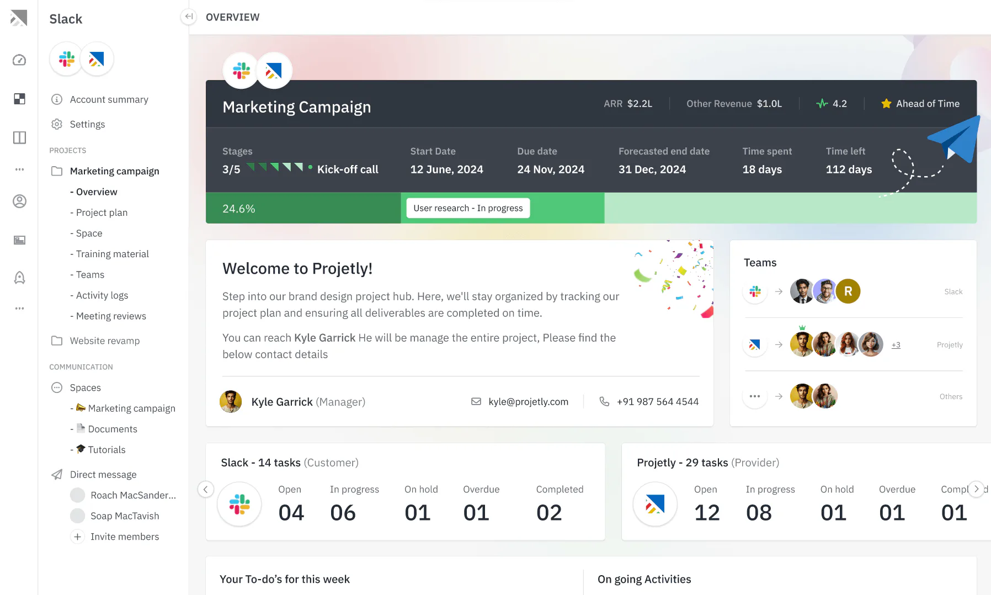Image resolution: width=991 pixels, height=595 pixels.
Task: Click the email envelope icon beside kyle@projetly.com
Action: pyautogui.click(x=476, y=402)
